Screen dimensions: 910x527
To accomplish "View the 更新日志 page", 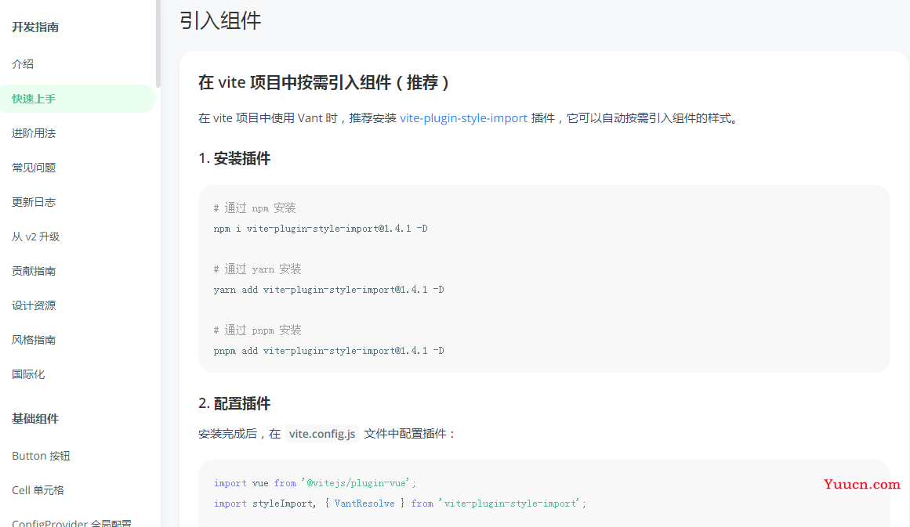I will (x=34, y=202).
